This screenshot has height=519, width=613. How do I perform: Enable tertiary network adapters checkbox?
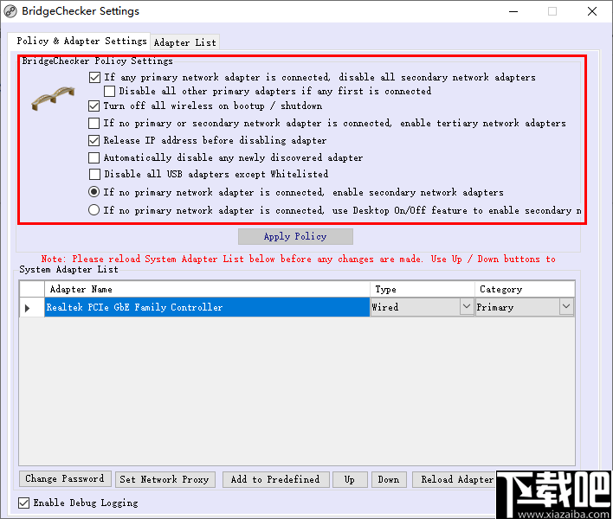click(x=94, y=124)
